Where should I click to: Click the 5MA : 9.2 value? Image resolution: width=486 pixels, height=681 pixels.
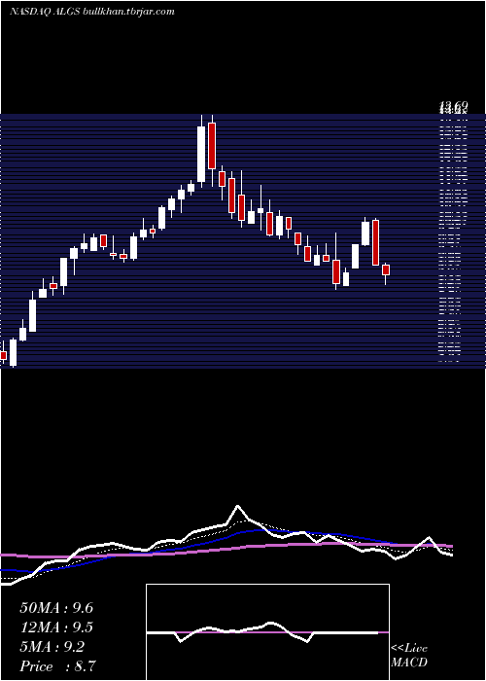[52, 647]
